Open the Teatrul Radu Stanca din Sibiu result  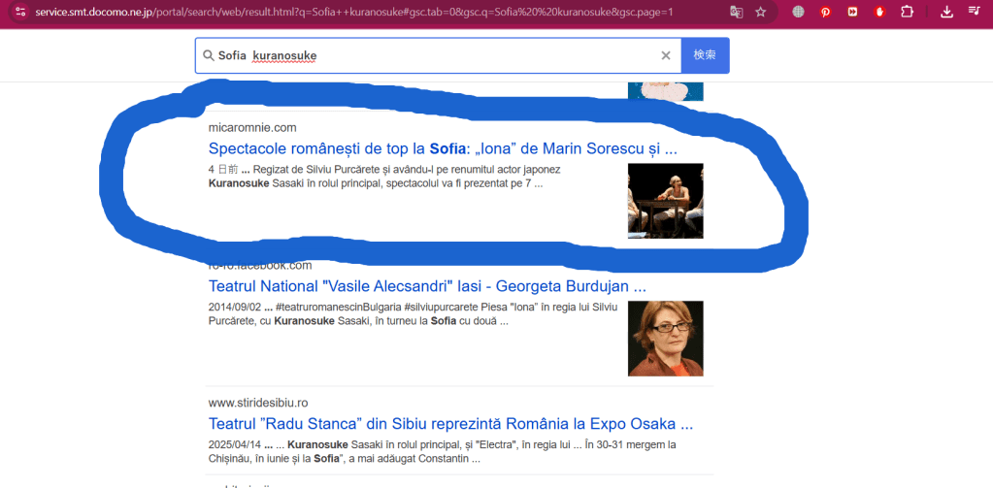tap(451, 423)
